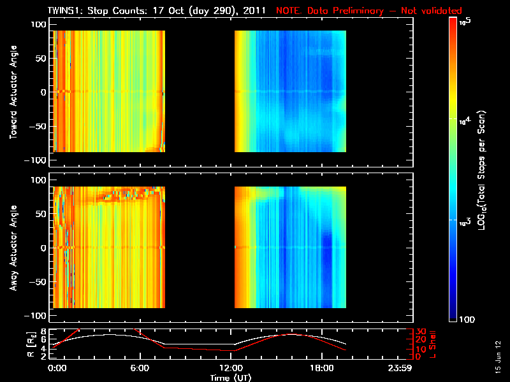Click the plot title 'TWINS1: Stop Counts: 17 Oct (day 290), 2011'
Screen dimensions: 510x382
point(156,11)
